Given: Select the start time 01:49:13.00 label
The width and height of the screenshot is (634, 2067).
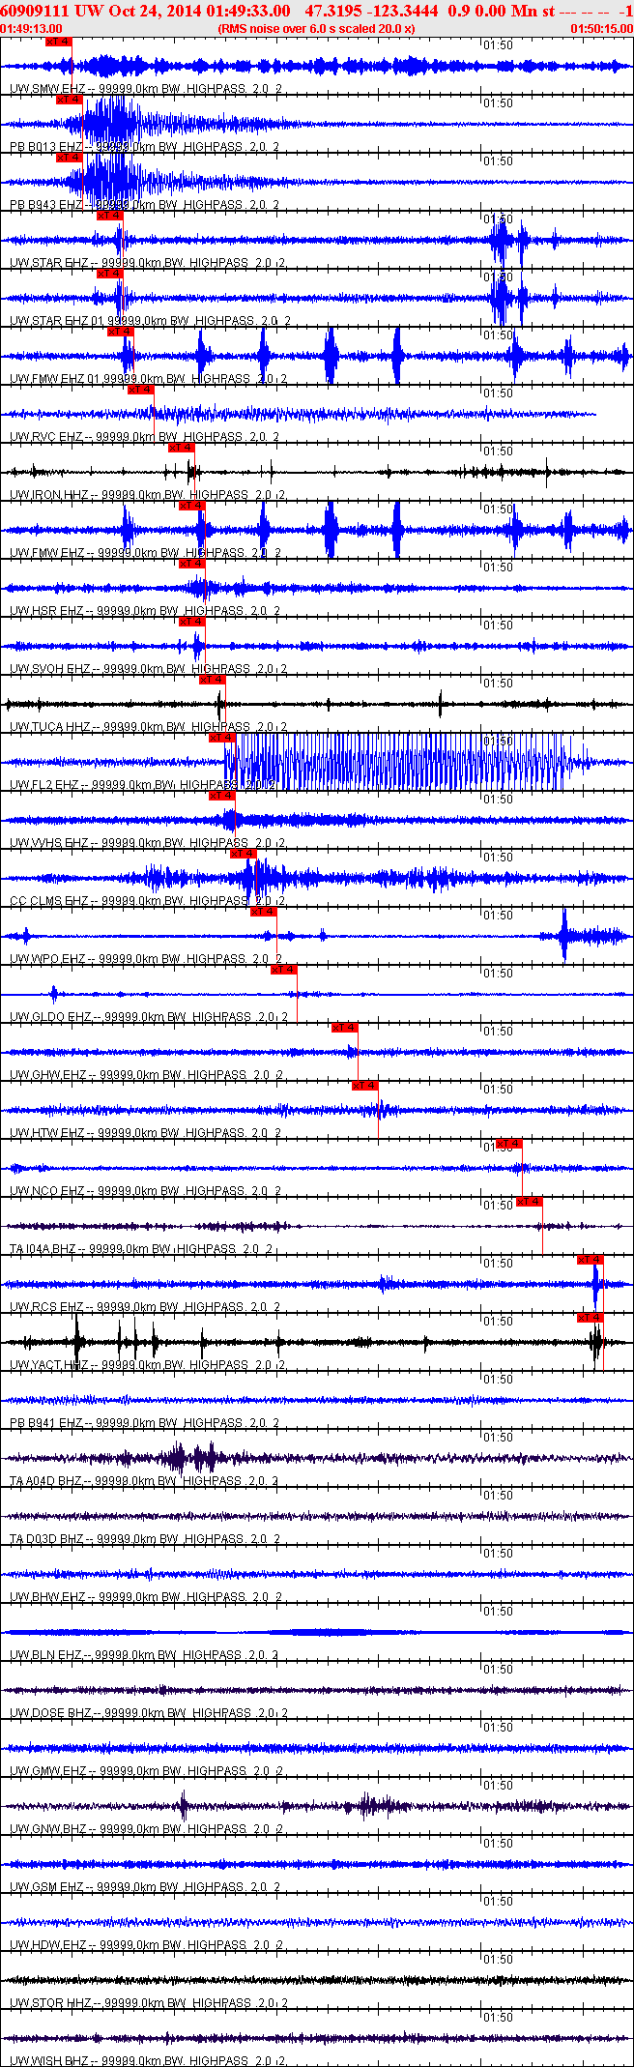Looking at the screenshot, I should point(31,29).
